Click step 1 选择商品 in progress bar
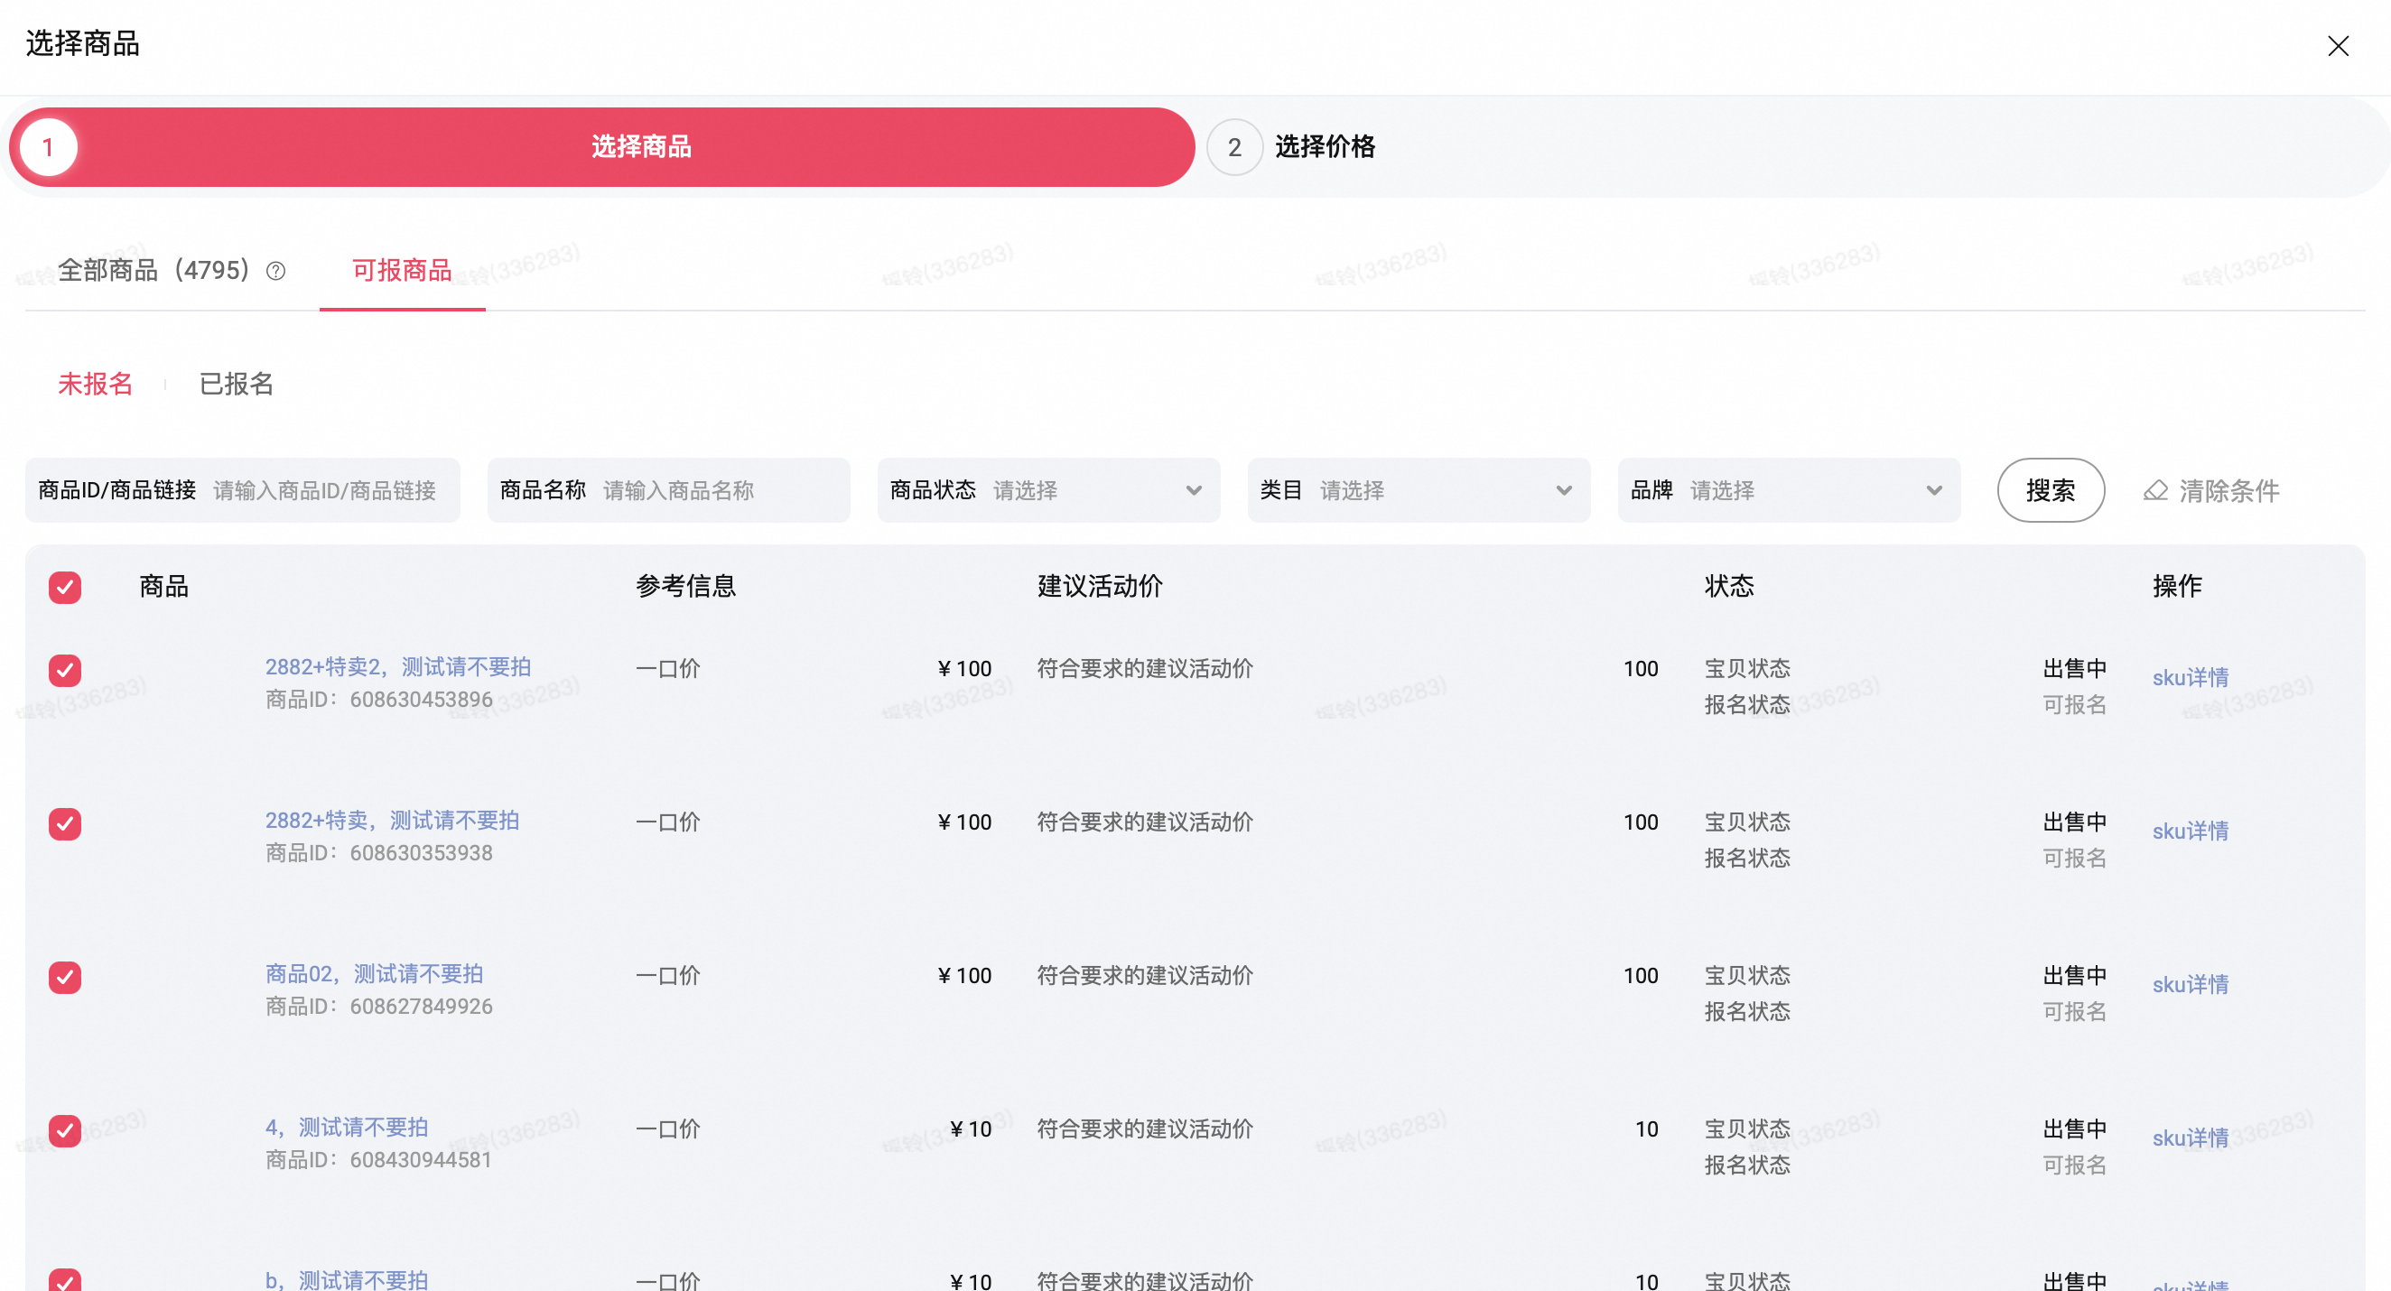This screenshot has height=1291, width=2391. pyautogui.click(x=601, y=146)
